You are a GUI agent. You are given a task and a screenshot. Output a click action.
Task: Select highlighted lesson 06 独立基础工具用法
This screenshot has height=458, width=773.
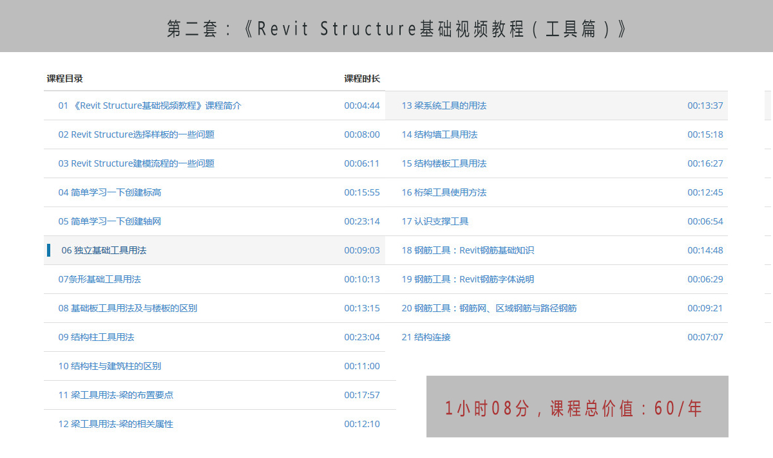pos(104,250)
